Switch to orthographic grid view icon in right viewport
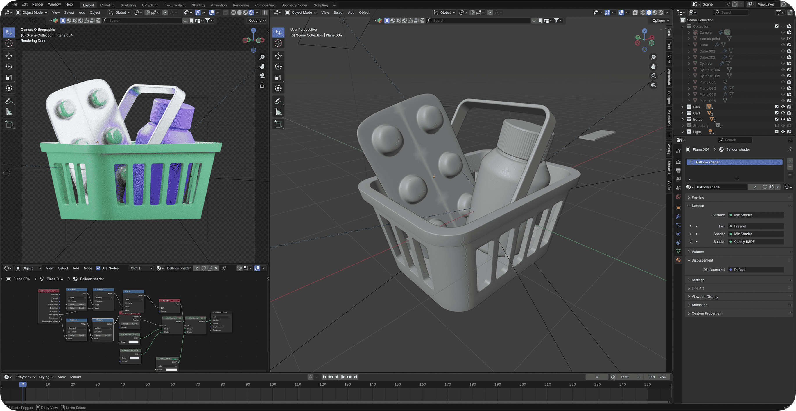796x411 pixels. click(x=653, y=85)
